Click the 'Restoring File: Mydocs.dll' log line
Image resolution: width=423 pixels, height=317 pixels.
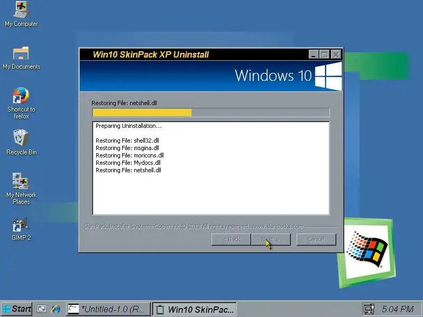coord(128,163)
